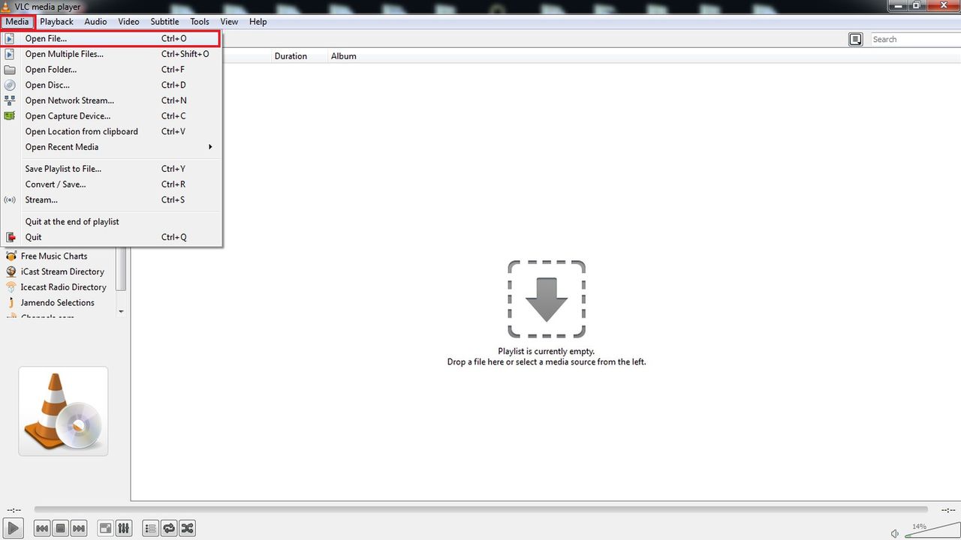Click the sidebar vertical scrollbar thumb
This screenshot has width=961, height=540.
(x=122, y=270)
